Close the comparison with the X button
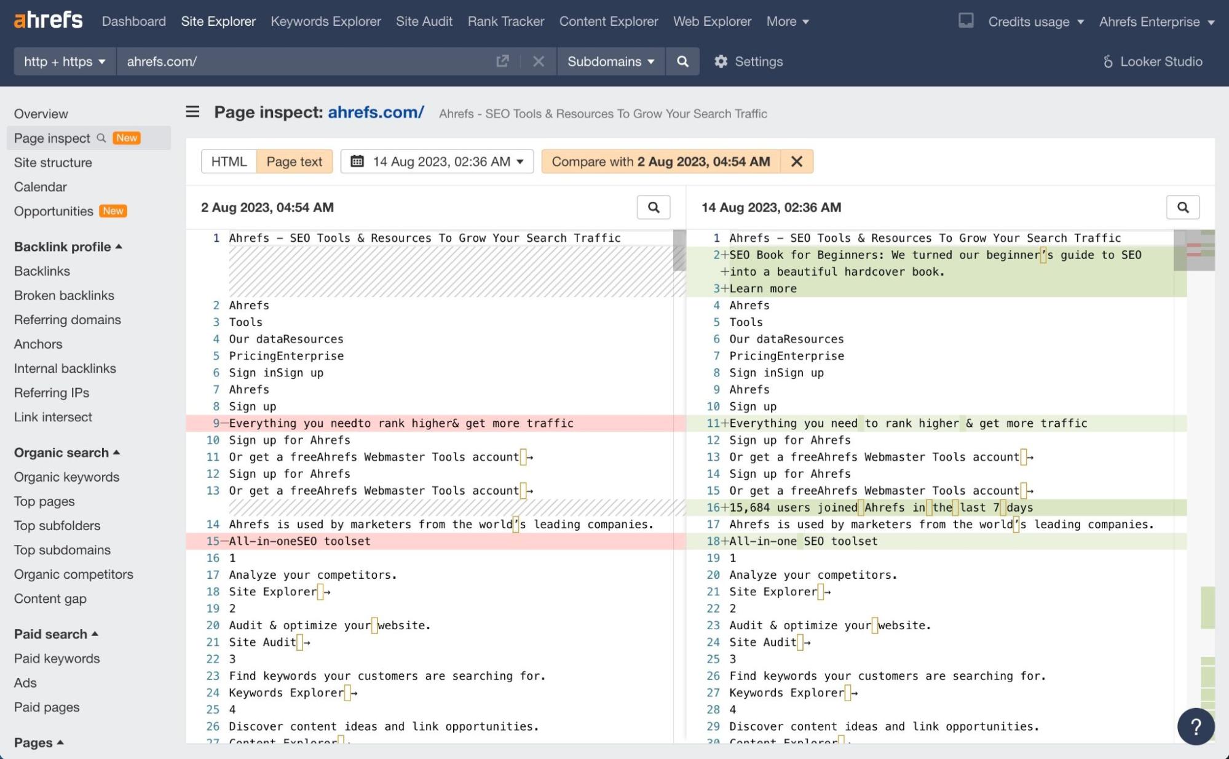Image resolution: width=1229 pixels, height=759 pixels. pos(797,161)
